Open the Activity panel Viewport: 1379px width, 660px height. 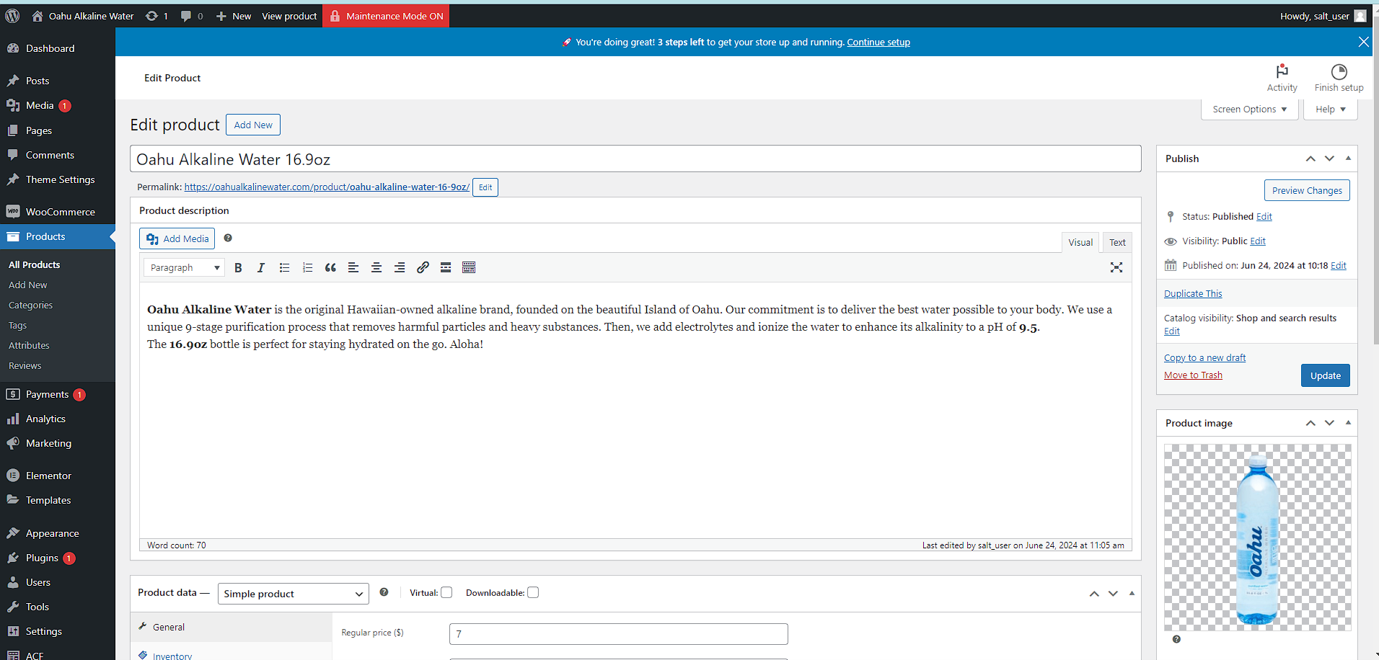(1282, 78)
